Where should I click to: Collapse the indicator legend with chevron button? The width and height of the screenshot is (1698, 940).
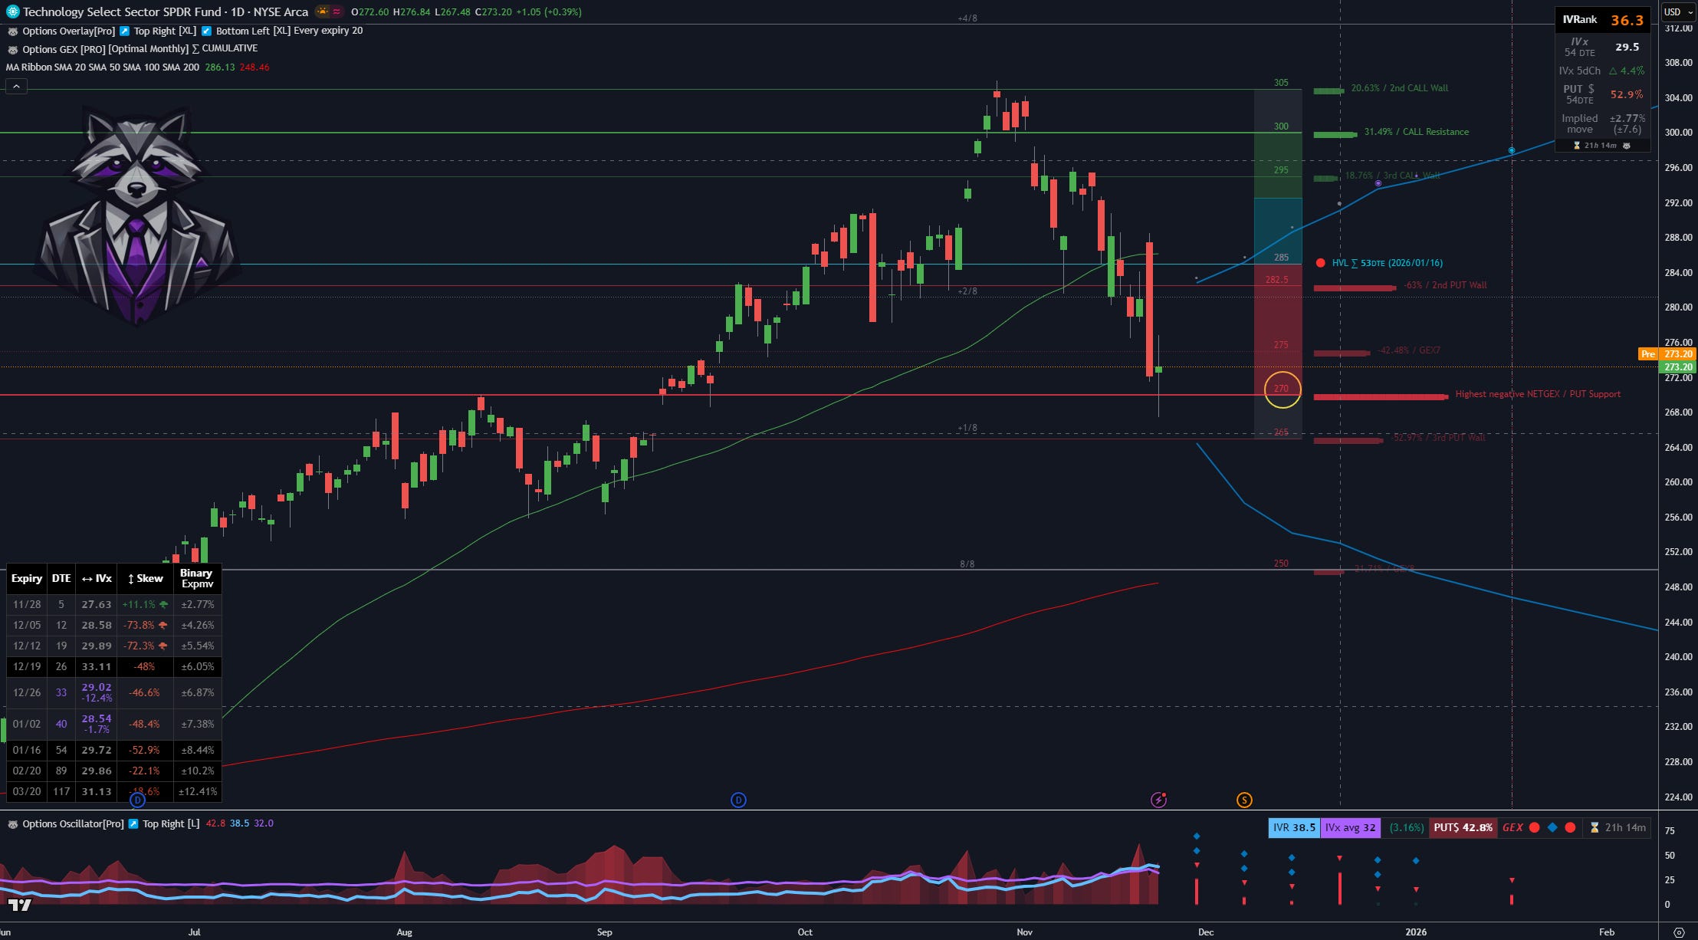(16, 87)
